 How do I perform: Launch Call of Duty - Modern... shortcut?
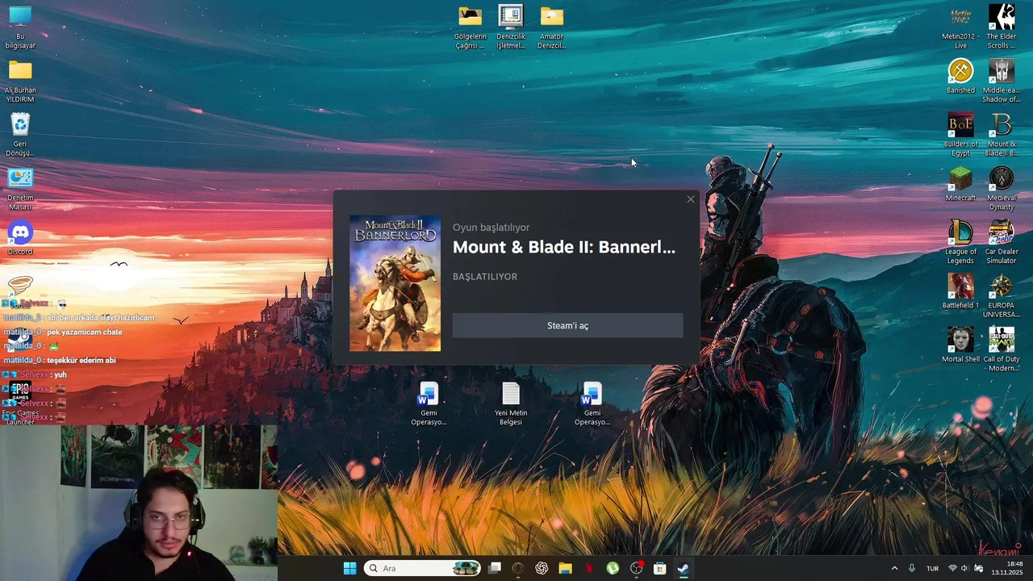(1002, 350)
